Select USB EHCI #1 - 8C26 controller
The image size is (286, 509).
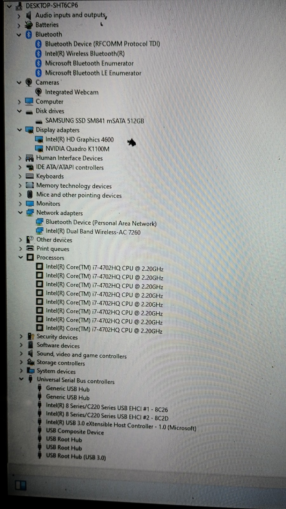[x=107, y=407]
